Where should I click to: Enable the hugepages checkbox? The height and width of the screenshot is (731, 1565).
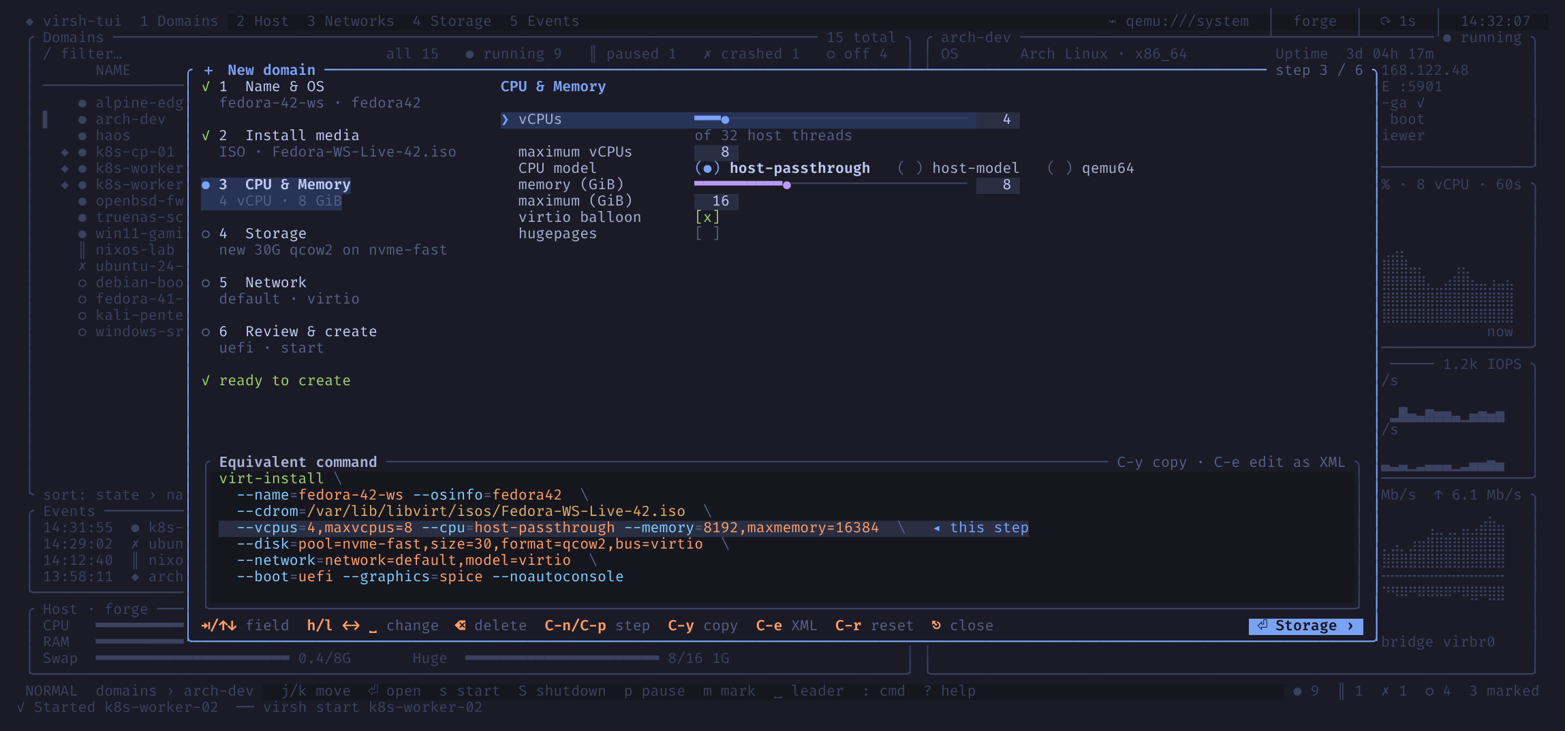[707, 233]
